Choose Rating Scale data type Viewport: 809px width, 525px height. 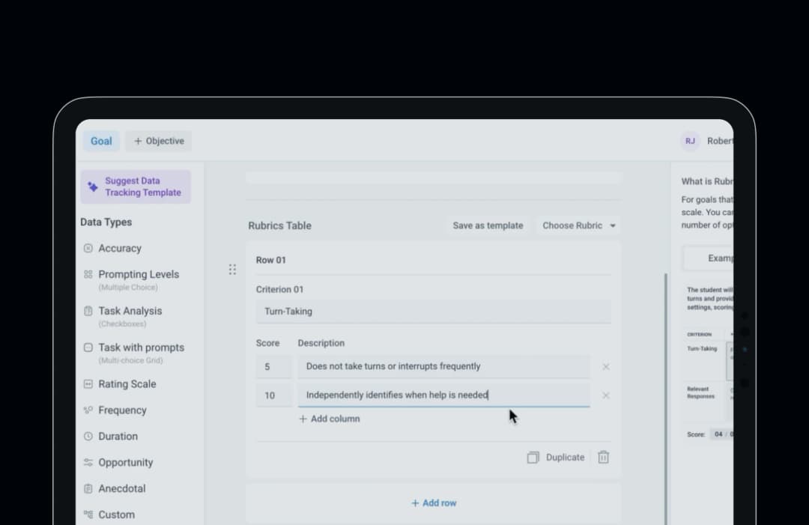point(127,383)
